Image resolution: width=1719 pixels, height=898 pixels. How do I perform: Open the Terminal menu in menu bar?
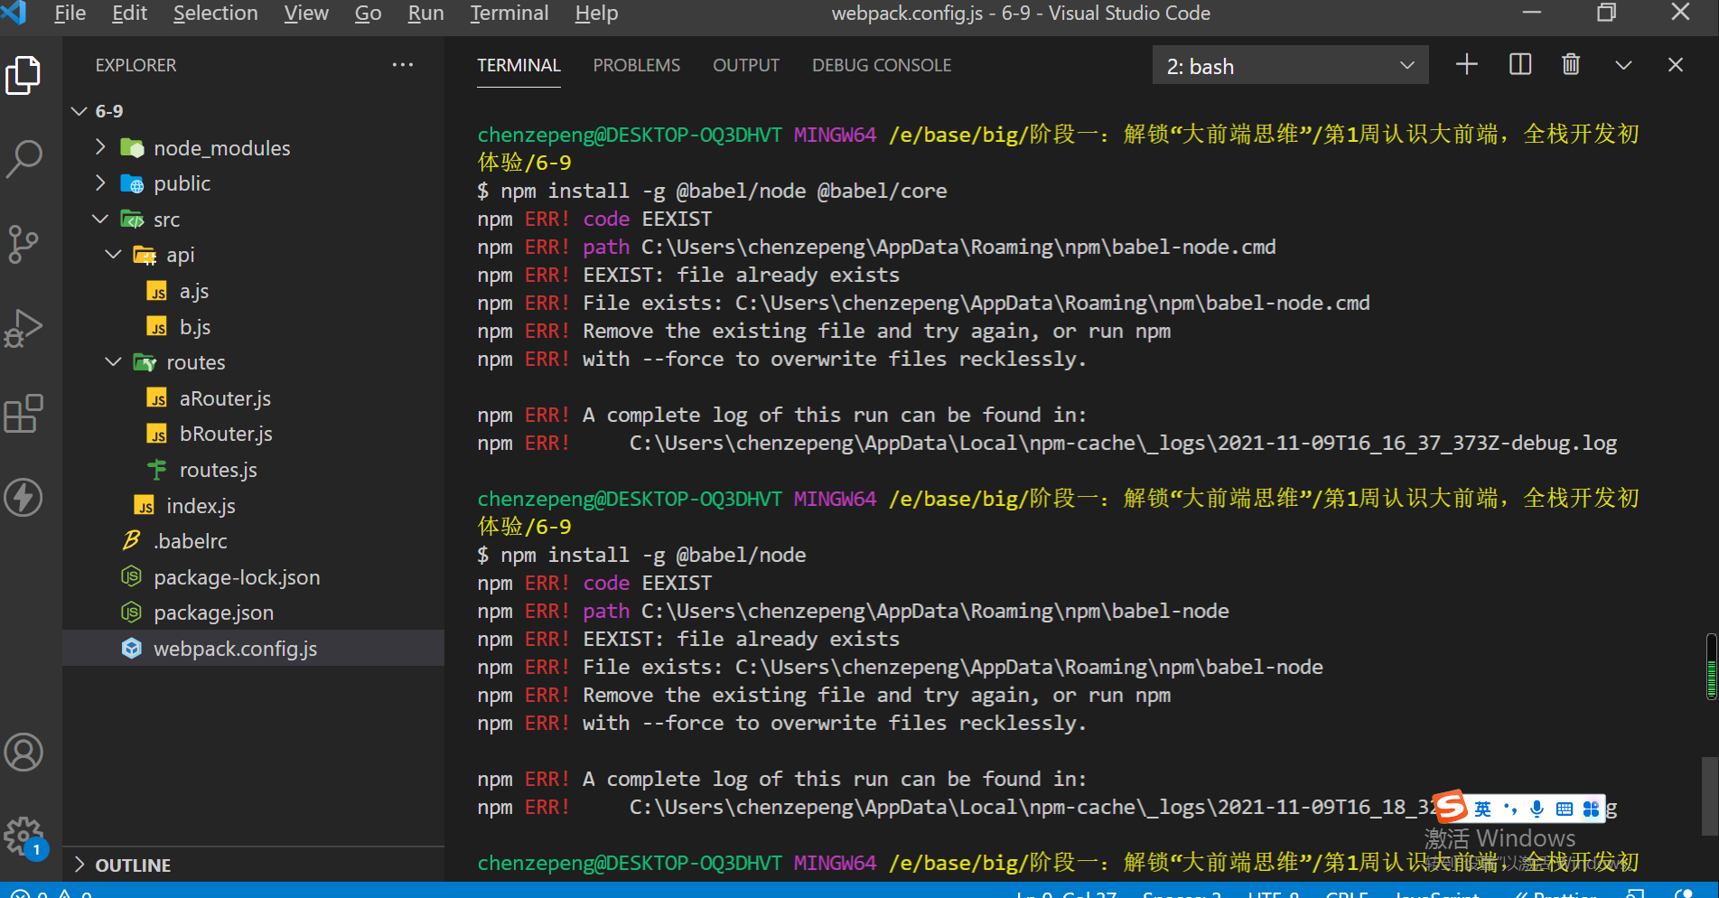pyautogui.click(x=509, y=14)
